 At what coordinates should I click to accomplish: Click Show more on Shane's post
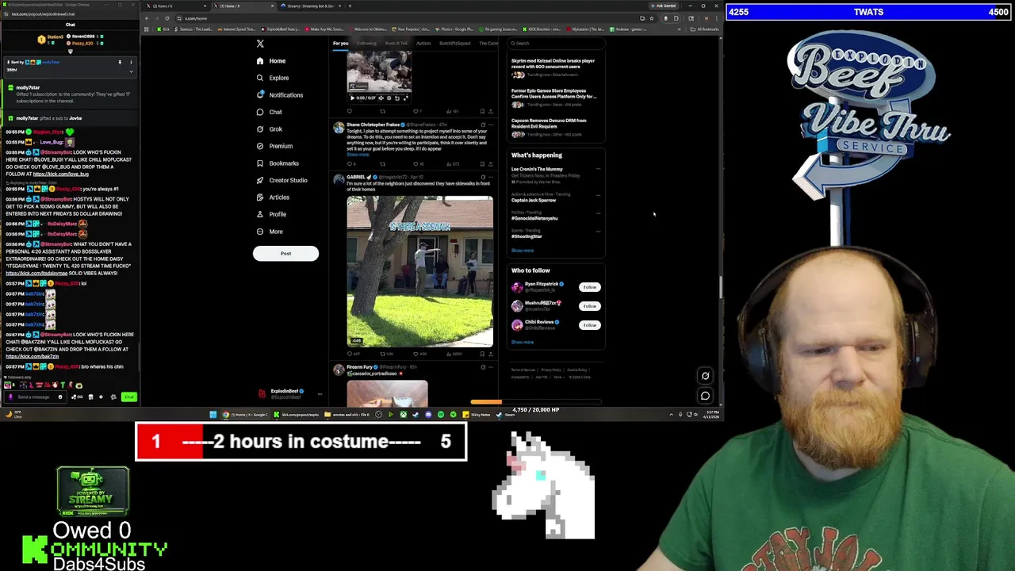pyautogui.click(x=357, y=155)
